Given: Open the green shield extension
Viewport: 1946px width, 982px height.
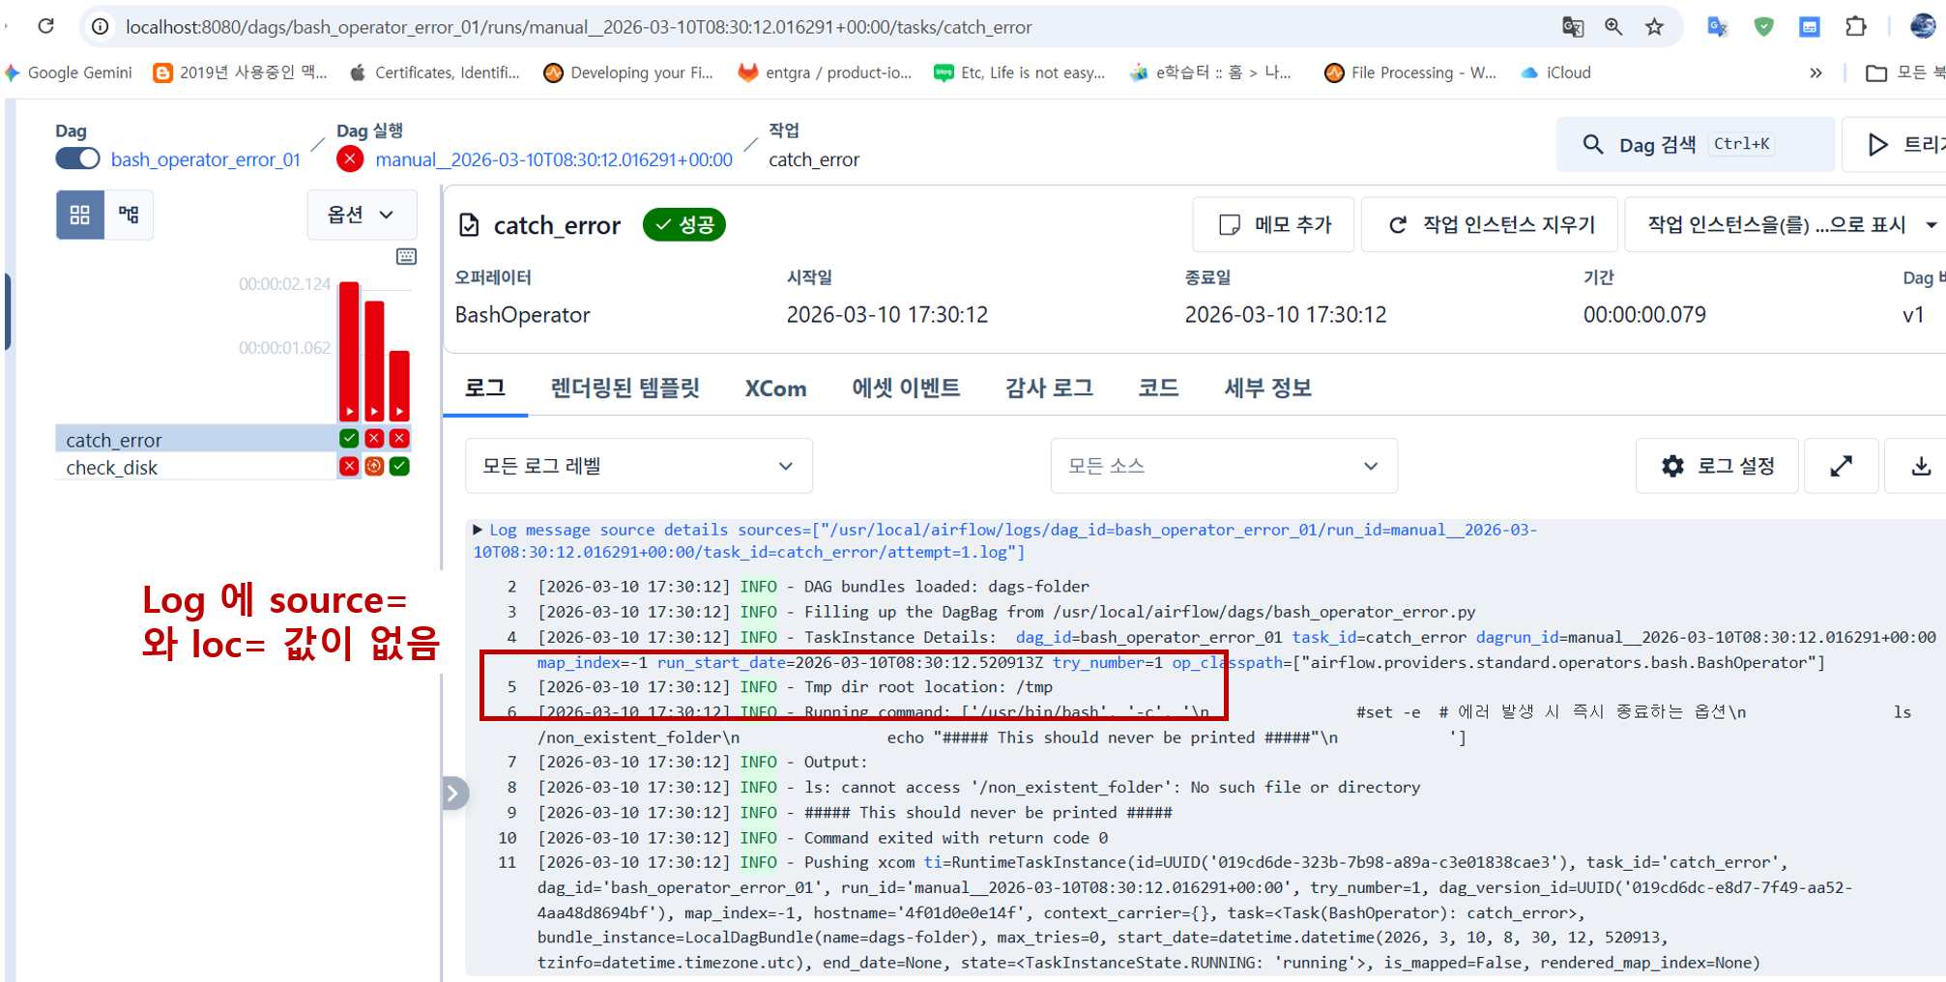Looking at the screenshot, I should tap(1763, 27).
